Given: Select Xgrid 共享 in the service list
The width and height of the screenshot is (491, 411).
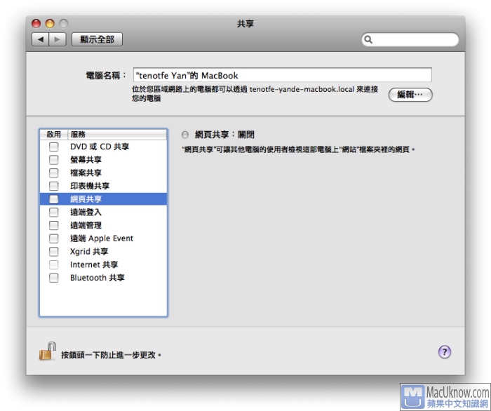Looking at the screenshot, I should pos(89,252).
